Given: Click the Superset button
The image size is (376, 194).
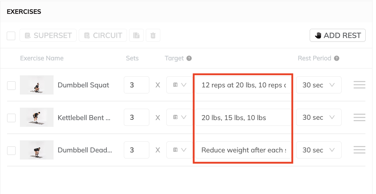Looking at the screenshot, I should (x=48, y=35).
